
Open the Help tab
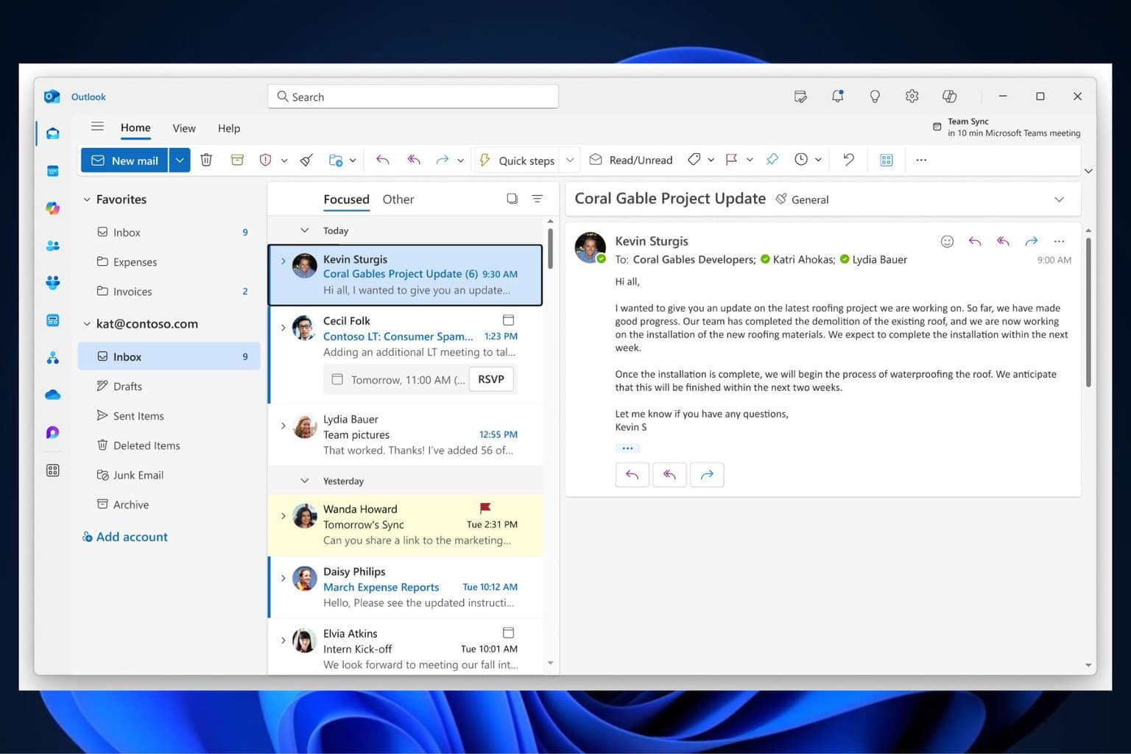(x=229, y=128)
